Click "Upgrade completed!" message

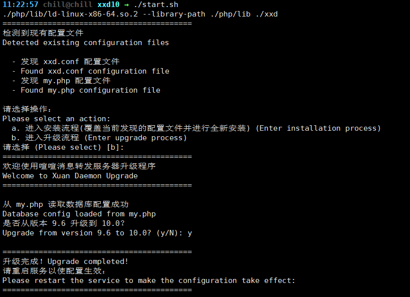coord(88,261)
